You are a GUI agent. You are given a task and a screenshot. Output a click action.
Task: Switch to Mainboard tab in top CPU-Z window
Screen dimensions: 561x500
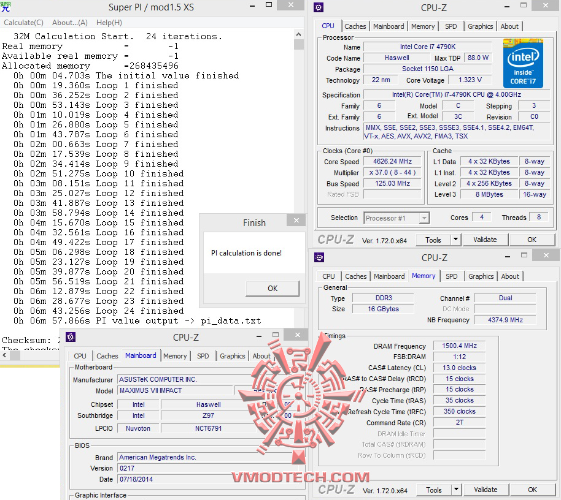click(x=389, y=26)
